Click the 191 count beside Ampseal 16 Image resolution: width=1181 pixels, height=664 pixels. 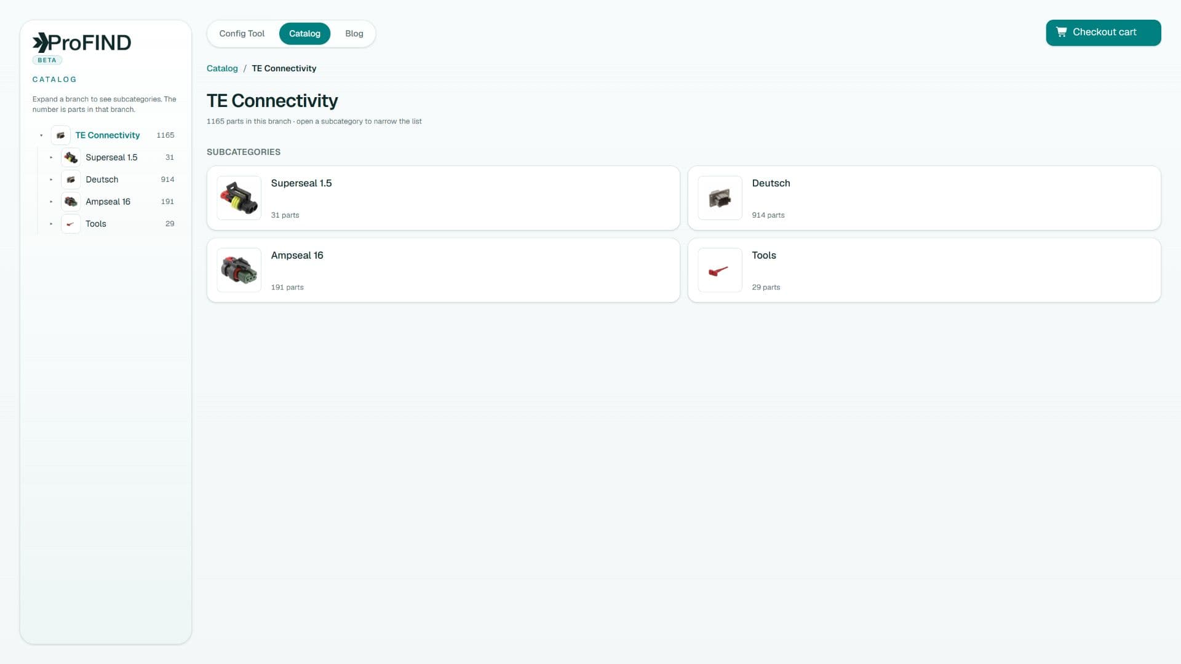click(x=167, y=202)
